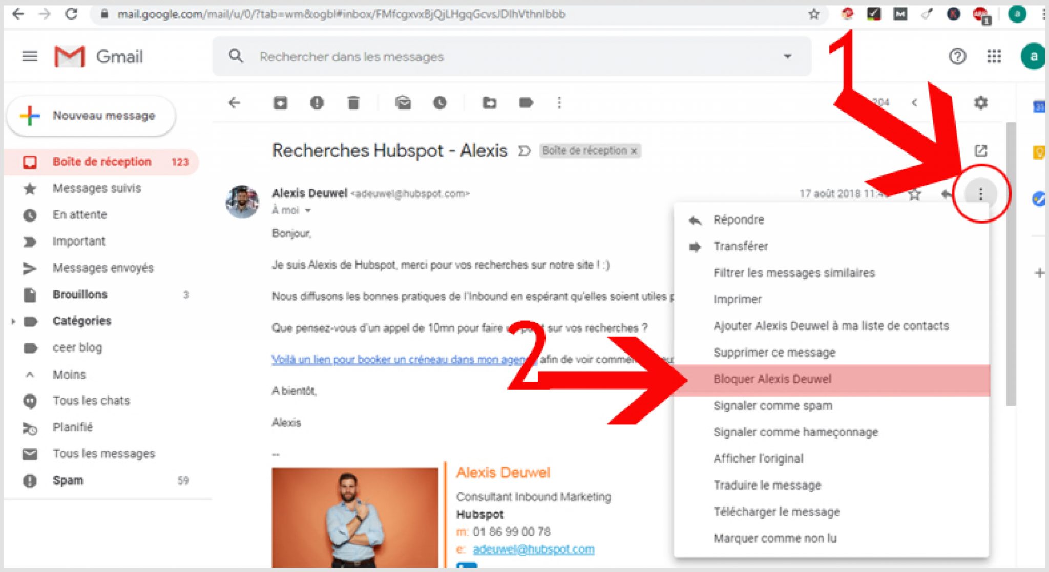Expand search options dropdown arrow
Image resolution: width=1049 pixels, height=572 pixels.
(x=787, y=56)
